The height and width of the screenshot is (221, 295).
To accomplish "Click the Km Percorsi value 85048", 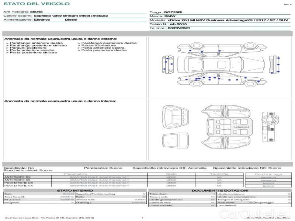I will coord(36,12).
